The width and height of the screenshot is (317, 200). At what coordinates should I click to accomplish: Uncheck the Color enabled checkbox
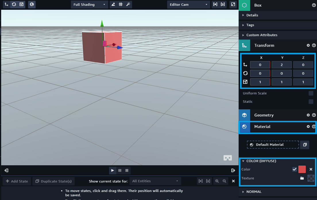294,169
